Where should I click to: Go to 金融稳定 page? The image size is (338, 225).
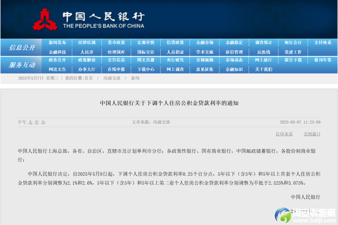tap(234, 42)
